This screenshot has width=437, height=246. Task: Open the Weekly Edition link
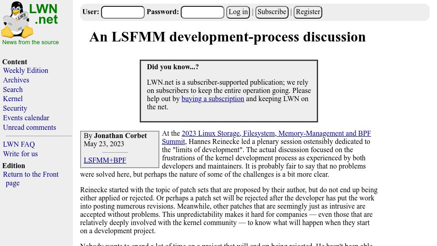[x=25, y=71]
